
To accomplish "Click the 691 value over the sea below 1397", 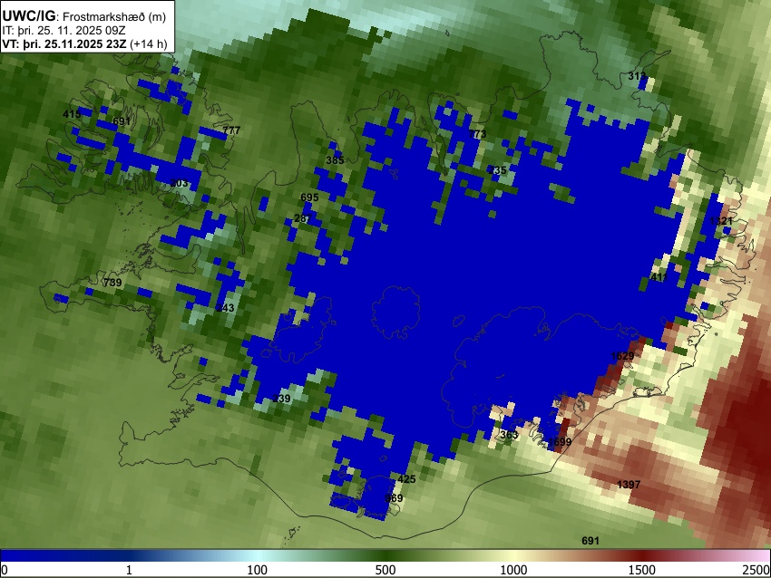I will [590, 541].
